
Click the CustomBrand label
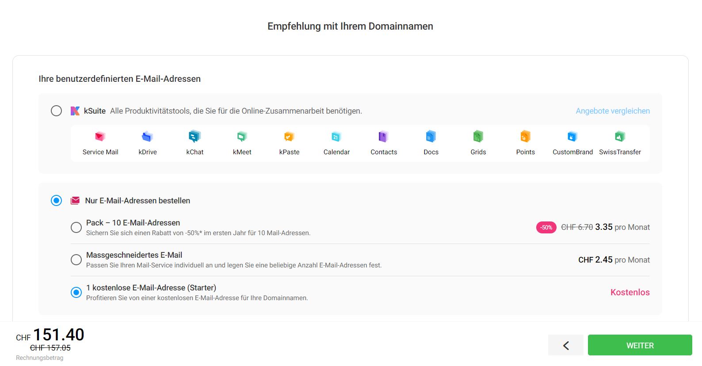pos(572,152)
